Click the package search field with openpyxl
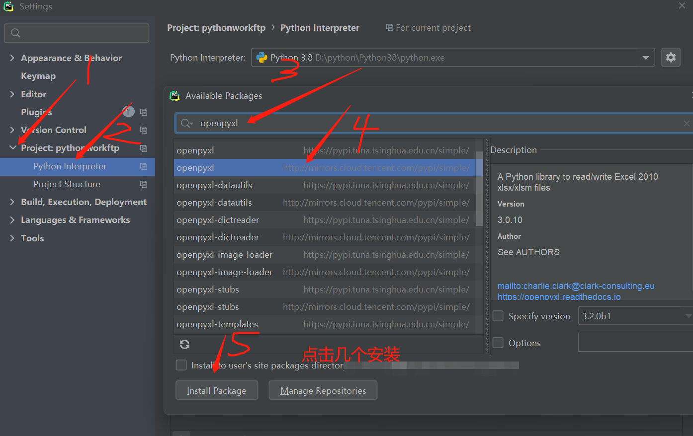 (x=434, y=123)
